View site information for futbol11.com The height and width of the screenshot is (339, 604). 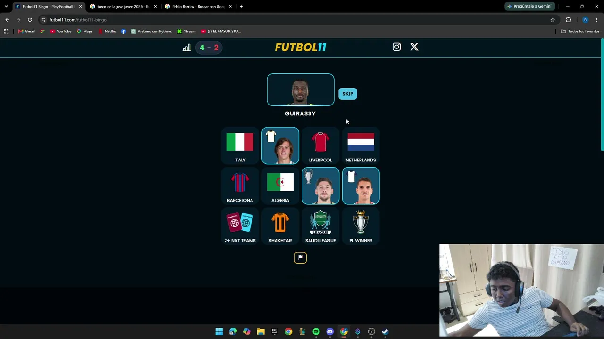[x=43, y=20]
